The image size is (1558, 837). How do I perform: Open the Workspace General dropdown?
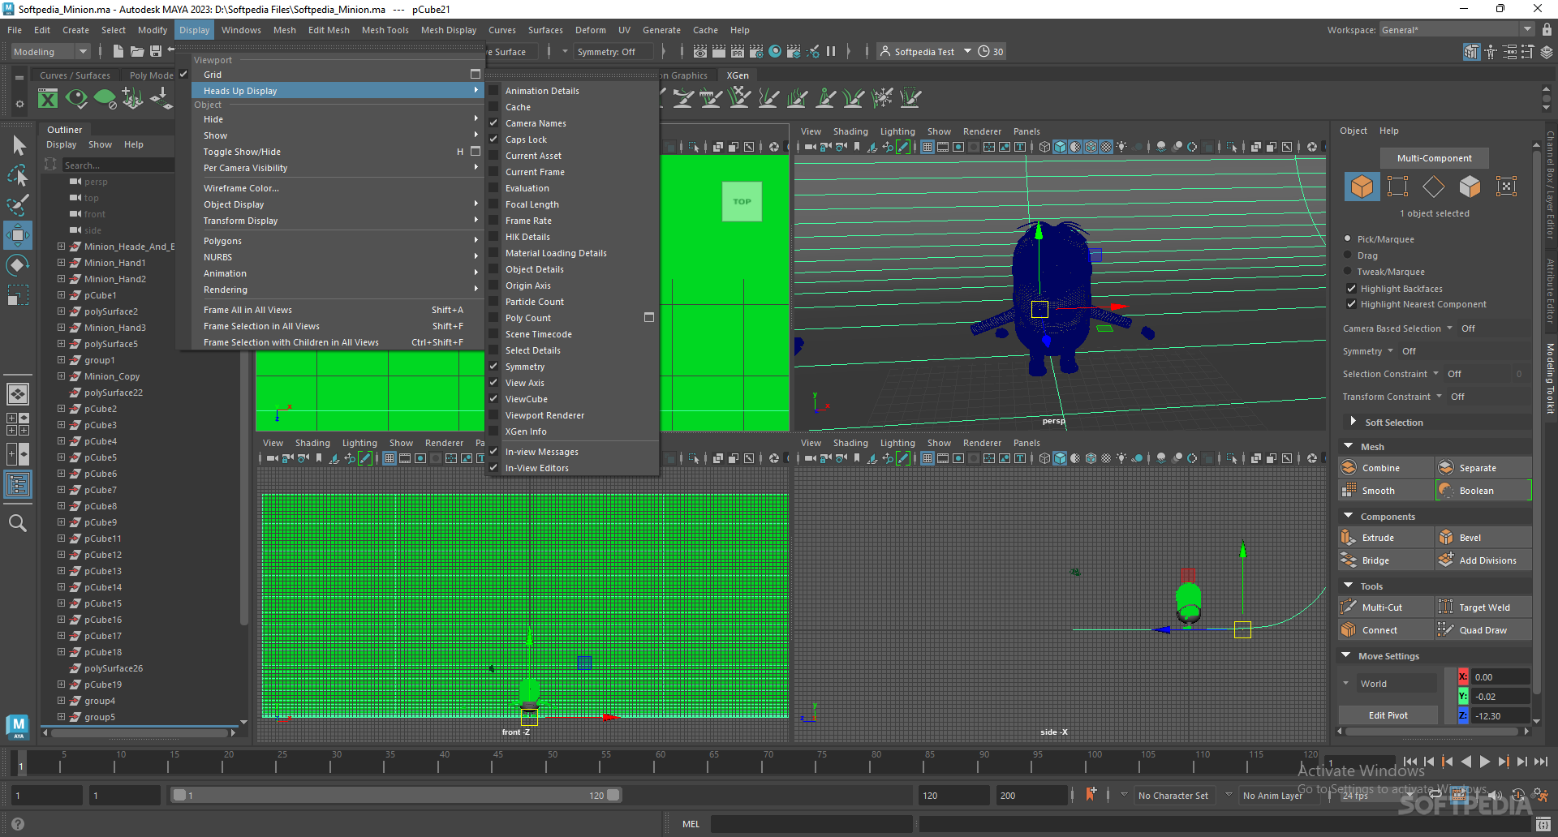tap(1457, 30)
